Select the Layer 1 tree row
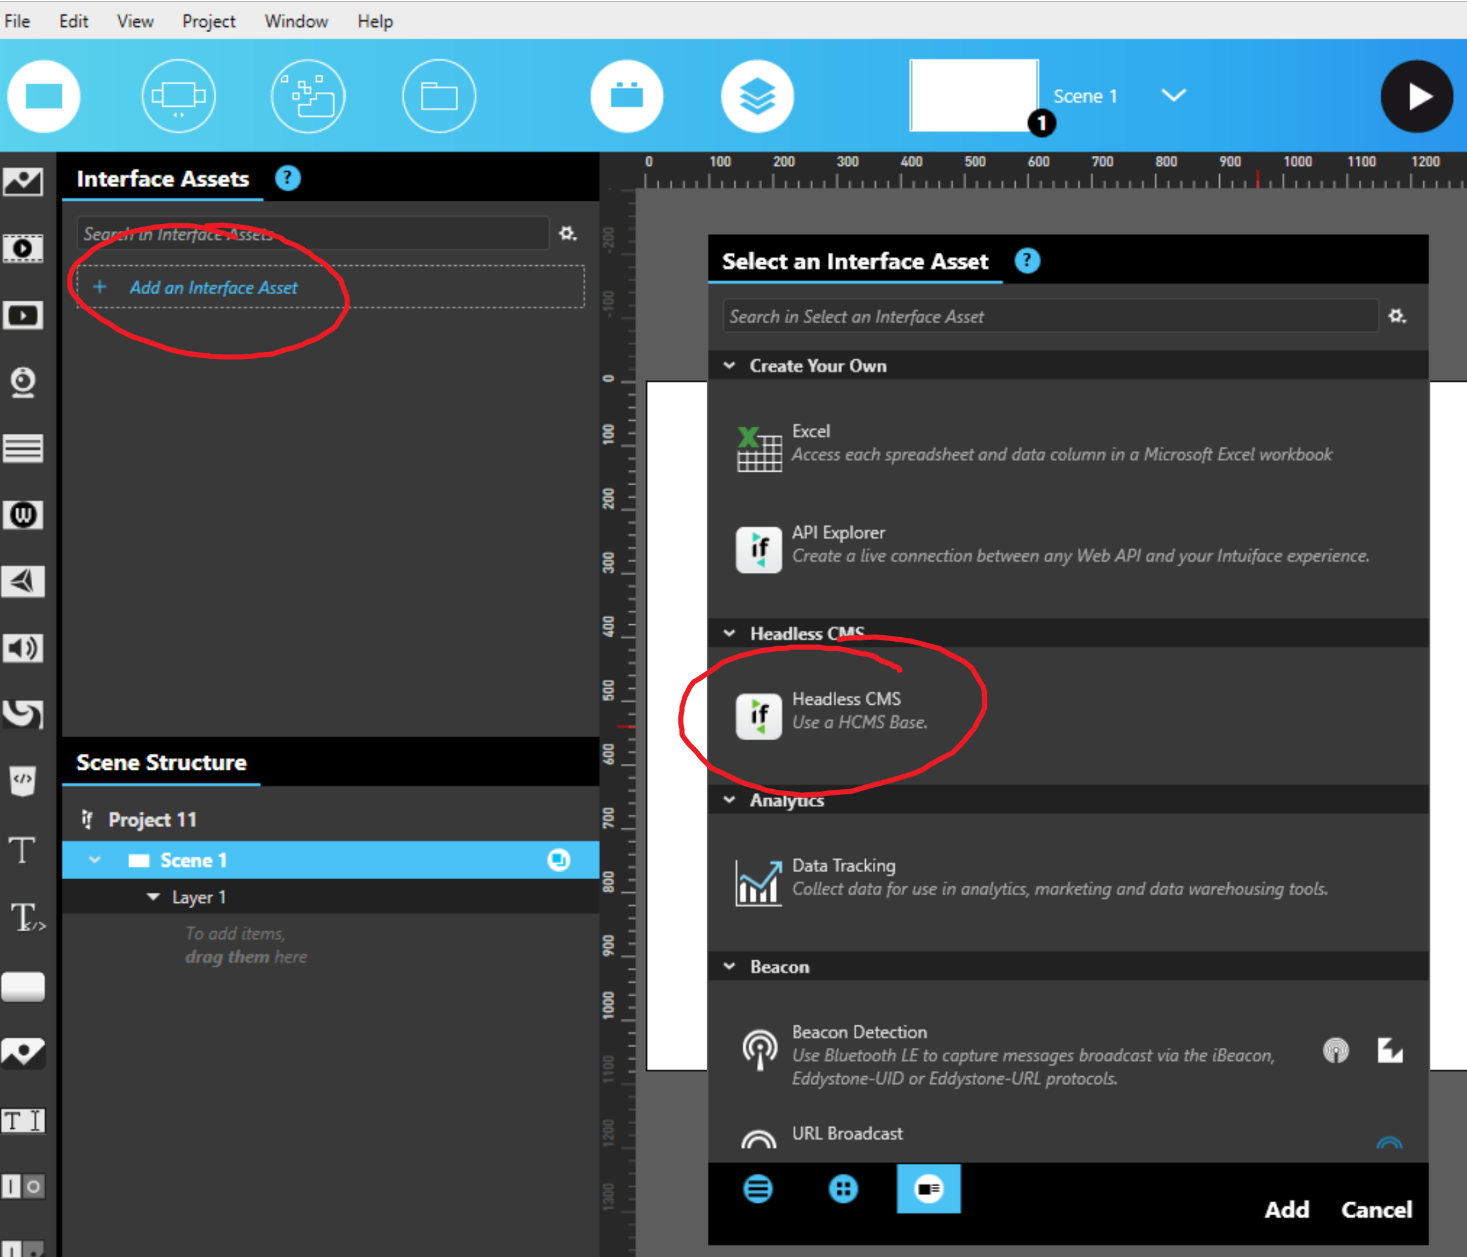The height and width of the screenshot is (1257, 1467). [331, 897]
